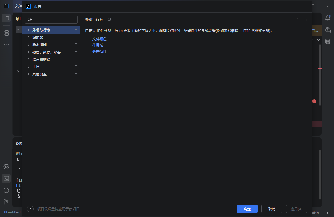Open the Database tool window
The height and width of the screenshot is (217, 334).
coord(328,41)
